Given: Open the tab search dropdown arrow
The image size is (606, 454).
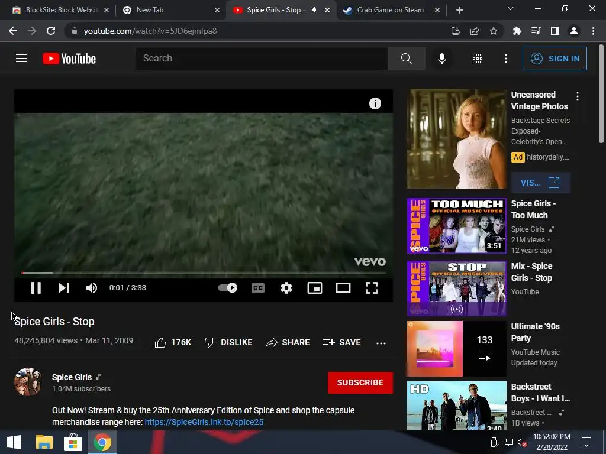Looking at the screenshot, I should (x=511, y=8).
